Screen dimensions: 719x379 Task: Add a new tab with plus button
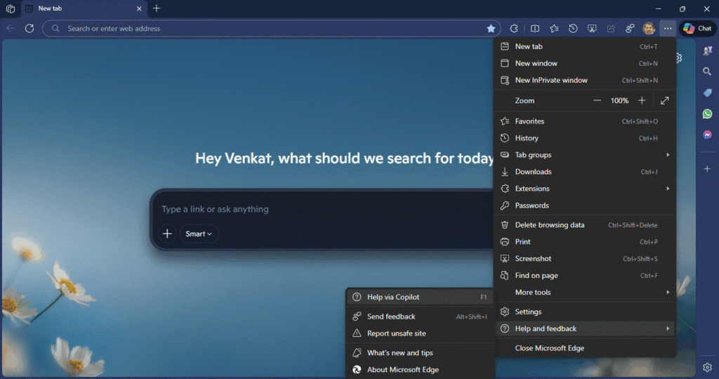click(157, 8)
